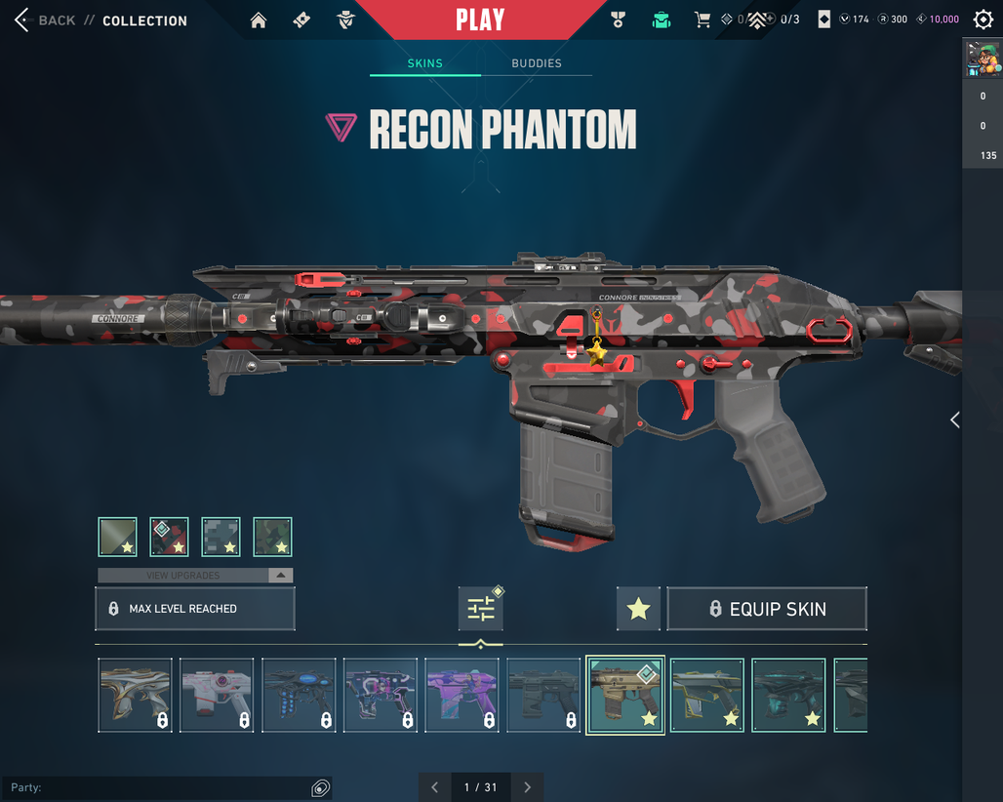The height and width of the screenshot is (802, 1003).
Task: Click the Play button
Action: tap(480, 20)
